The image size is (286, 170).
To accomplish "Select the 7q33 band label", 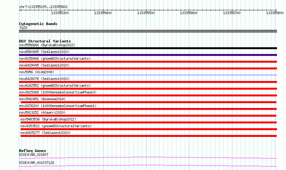I will coord(23,28).
